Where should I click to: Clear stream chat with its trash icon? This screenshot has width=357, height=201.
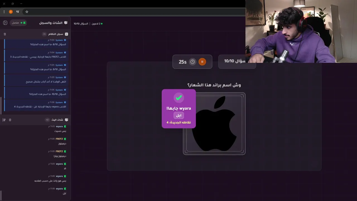[x=10, y=120]
